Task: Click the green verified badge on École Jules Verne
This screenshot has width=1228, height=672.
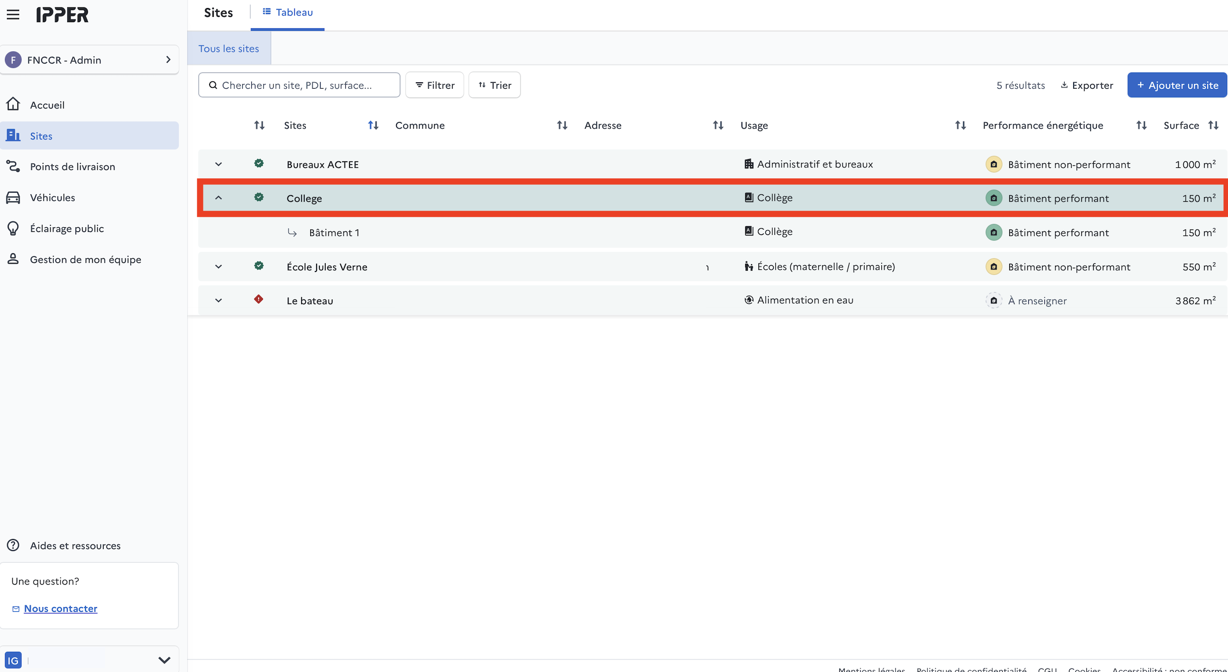Action: tap(259, 266)
